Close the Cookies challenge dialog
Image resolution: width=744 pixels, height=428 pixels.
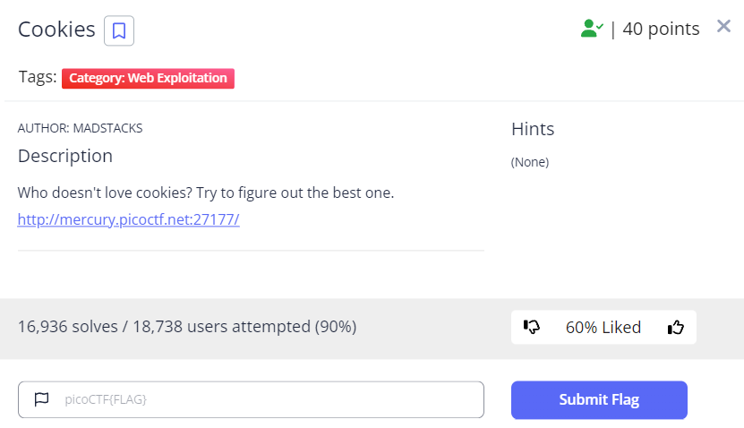click(724, 26)
